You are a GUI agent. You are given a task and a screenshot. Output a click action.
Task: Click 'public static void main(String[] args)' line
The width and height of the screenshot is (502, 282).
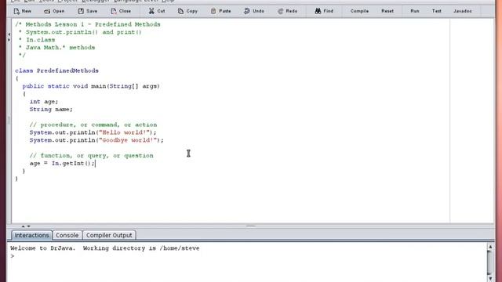coord(91,86)
